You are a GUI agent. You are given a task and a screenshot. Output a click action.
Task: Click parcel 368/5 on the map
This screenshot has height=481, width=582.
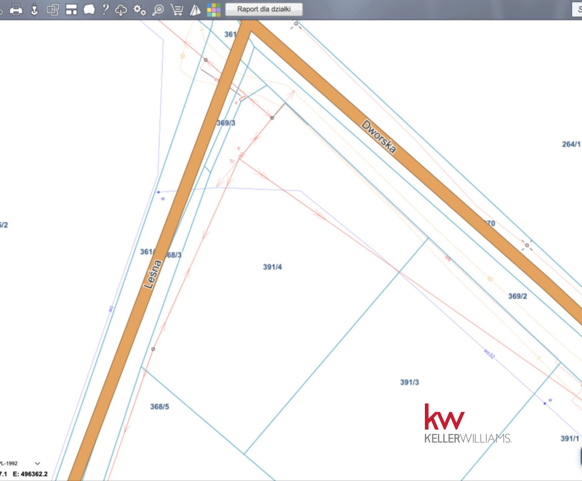(160, 407)
